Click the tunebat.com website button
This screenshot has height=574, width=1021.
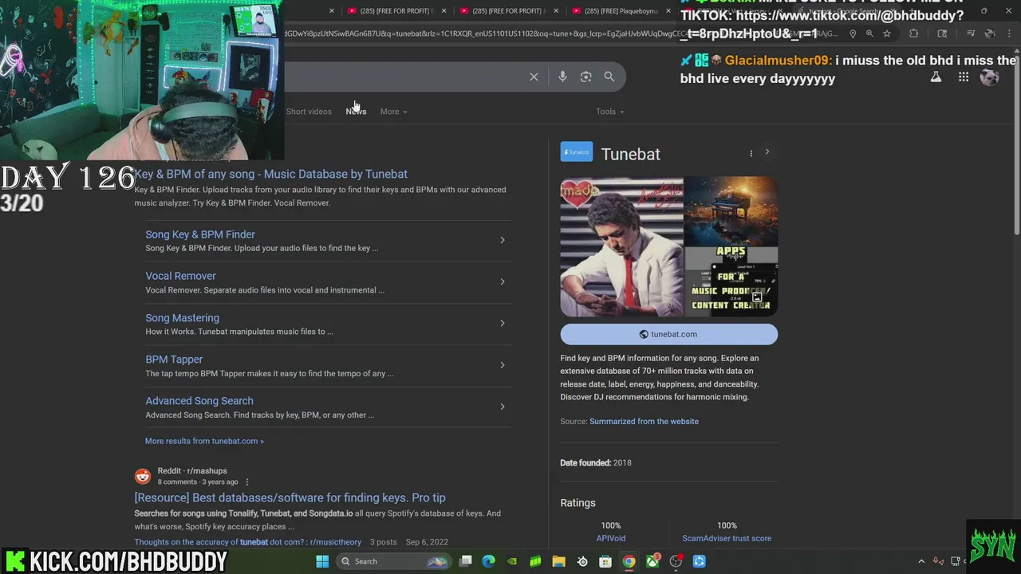[x=668, y=334]
